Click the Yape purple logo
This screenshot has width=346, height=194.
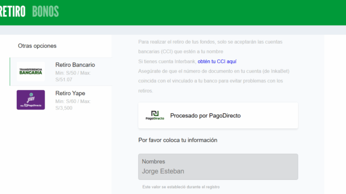click(x=31, y=100)
